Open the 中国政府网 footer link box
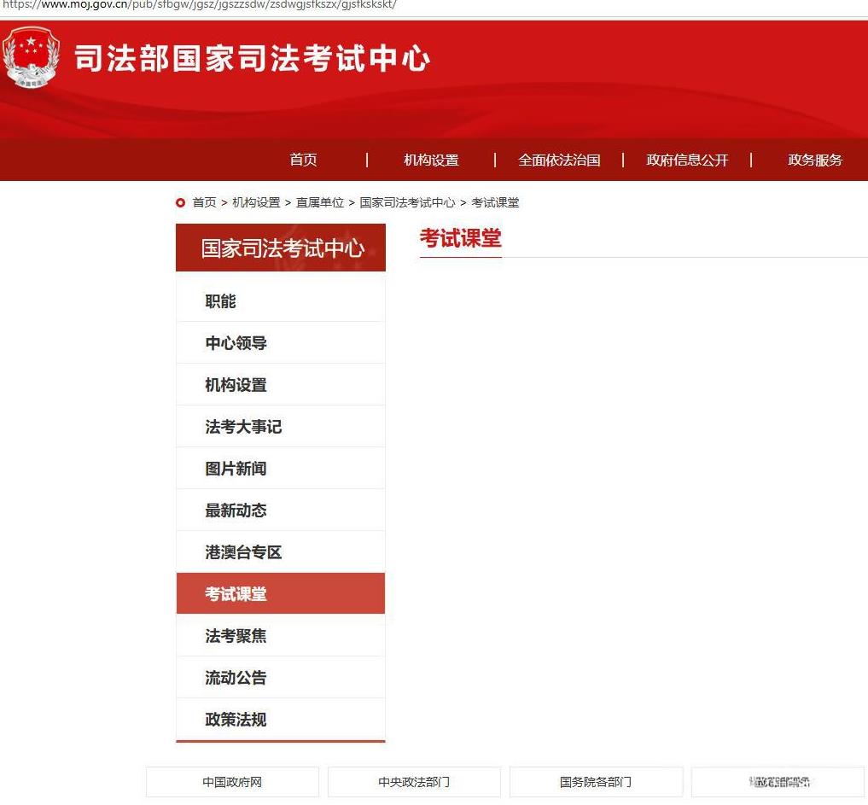The height and width of the screenshot is (805, 868). (232, 782)
